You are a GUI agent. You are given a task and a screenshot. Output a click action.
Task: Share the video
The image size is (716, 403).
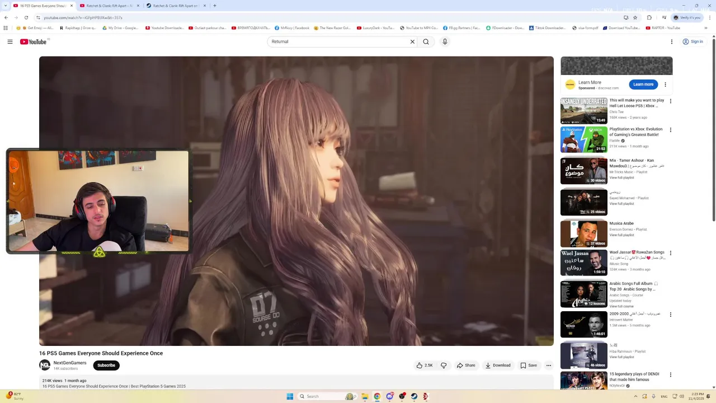point(466,365)
